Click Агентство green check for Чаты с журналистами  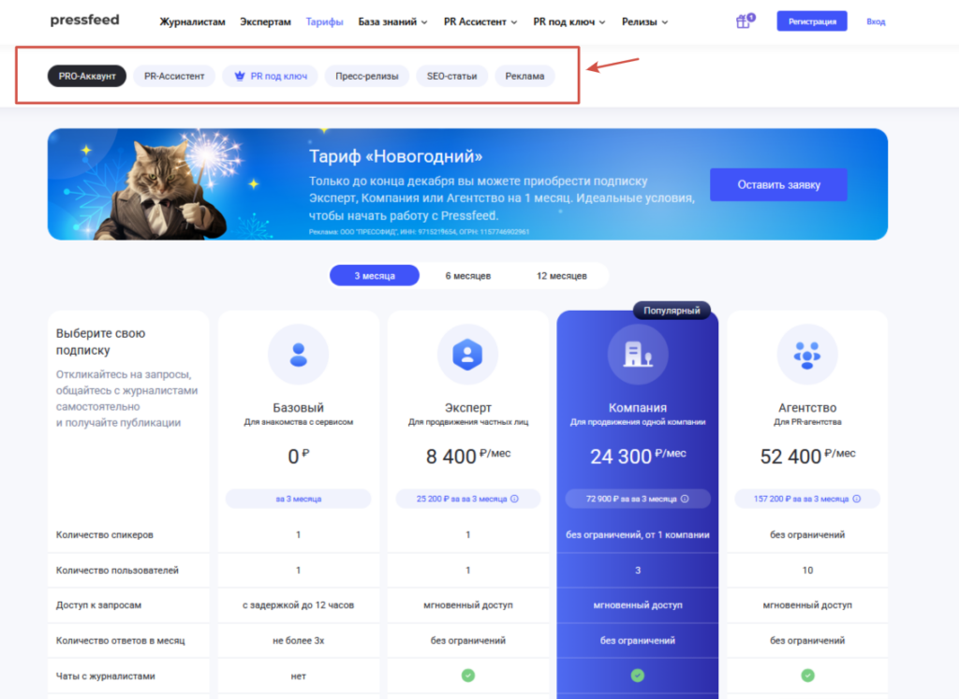[807, 676]
